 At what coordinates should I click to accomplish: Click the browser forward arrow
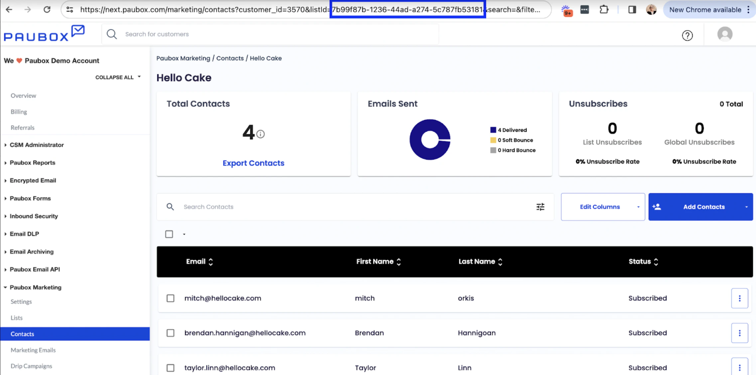(x=28, y=10)
